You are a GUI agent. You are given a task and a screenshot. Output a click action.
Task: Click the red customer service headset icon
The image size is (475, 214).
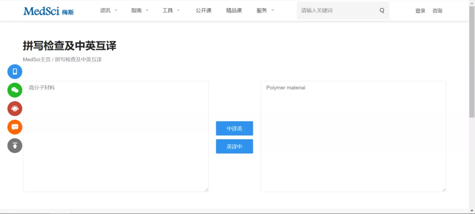(x=15, y=108)
